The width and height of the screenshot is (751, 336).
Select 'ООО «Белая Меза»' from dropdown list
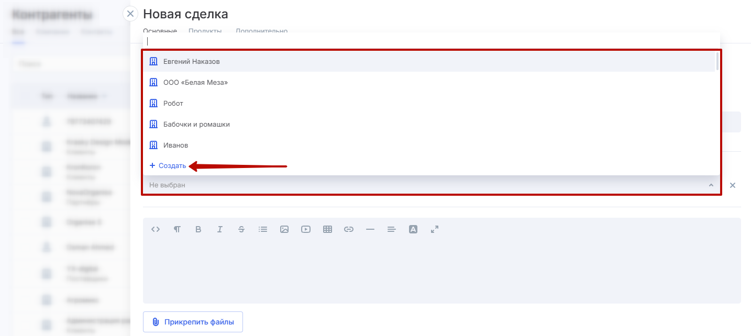pos(195,82)
